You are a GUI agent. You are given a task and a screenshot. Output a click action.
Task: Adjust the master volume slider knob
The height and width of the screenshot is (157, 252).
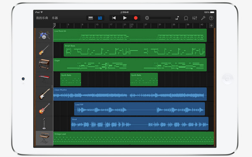pos(147,18)
